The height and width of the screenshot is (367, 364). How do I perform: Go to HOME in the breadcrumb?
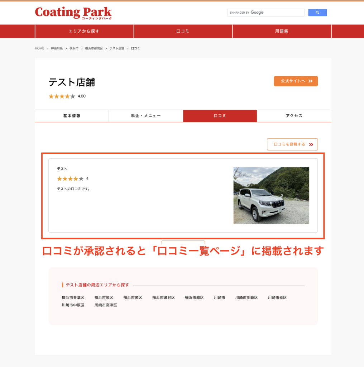pos(39,48)
